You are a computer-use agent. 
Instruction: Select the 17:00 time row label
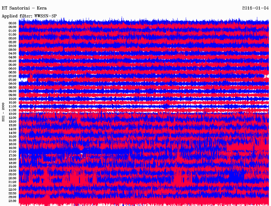click(x=12, y=152)
